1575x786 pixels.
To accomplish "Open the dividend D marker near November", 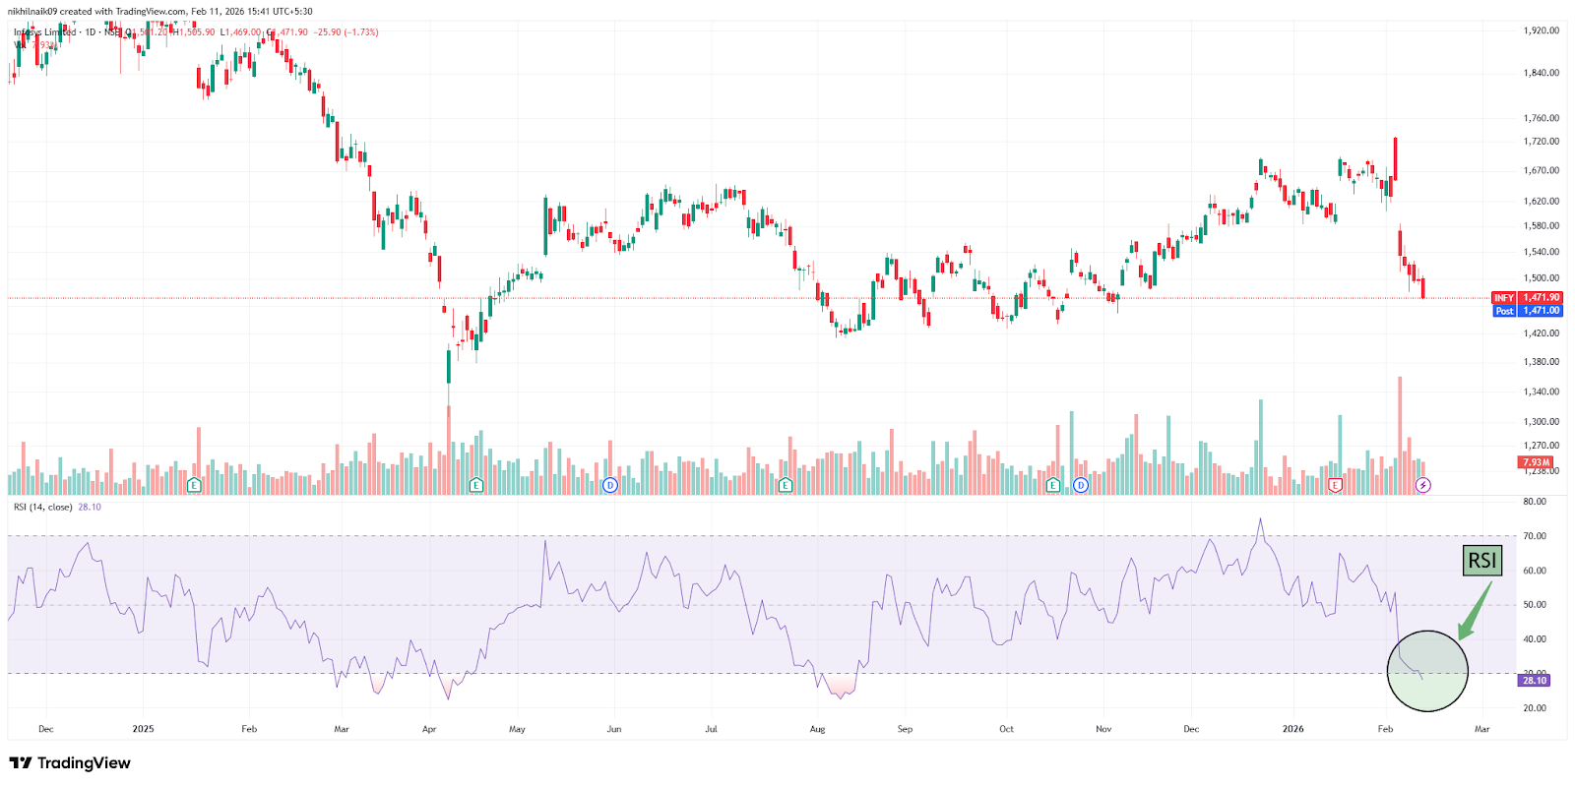I will tap(1081, 485).
